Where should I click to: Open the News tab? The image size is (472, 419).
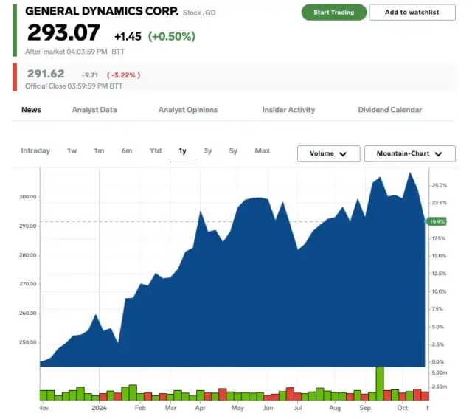(31, 110)
